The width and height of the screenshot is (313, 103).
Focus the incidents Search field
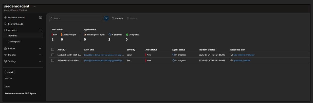(x=76, y=18)
